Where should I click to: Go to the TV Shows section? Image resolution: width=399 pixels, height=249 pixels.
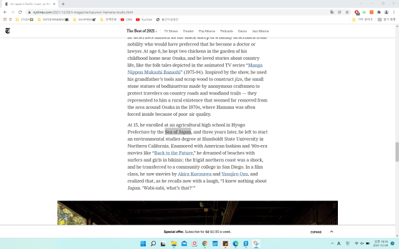(171, 31)
